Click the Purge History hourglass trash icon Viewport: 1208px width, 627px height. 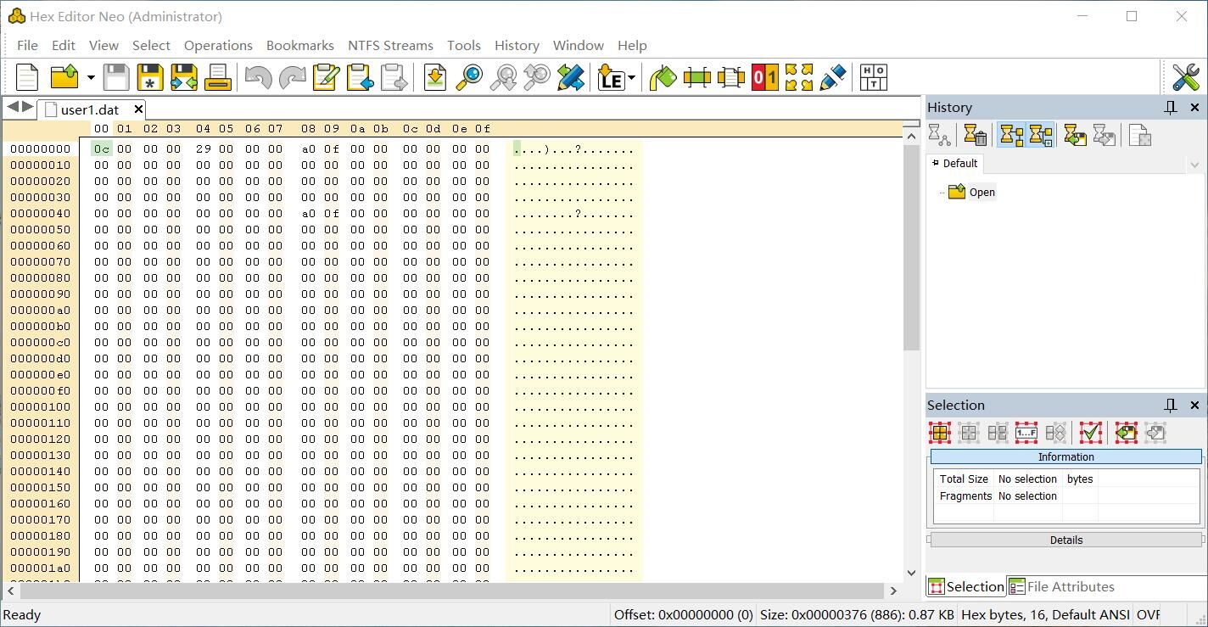tap(976, 136)
